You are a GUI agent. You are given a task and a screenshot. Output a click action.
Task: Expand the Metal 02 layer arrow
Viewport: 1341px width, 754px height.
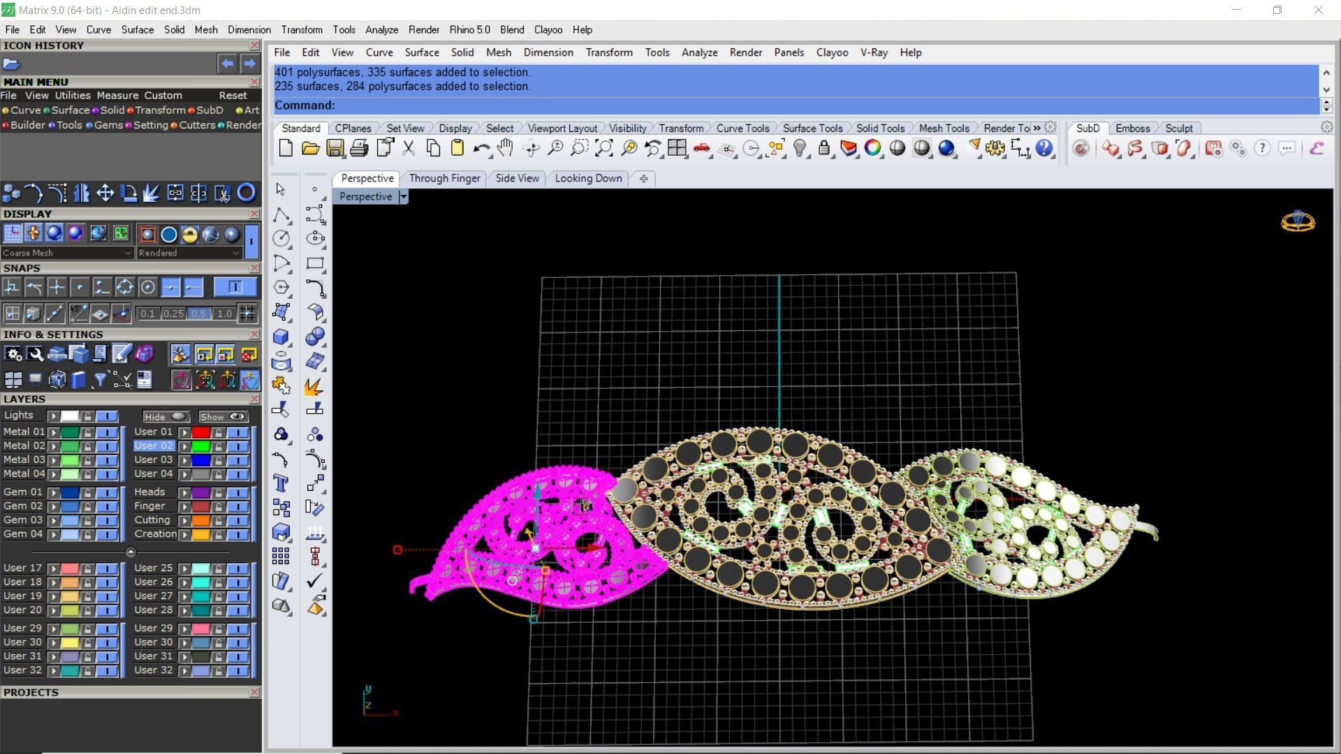point(54,446)
